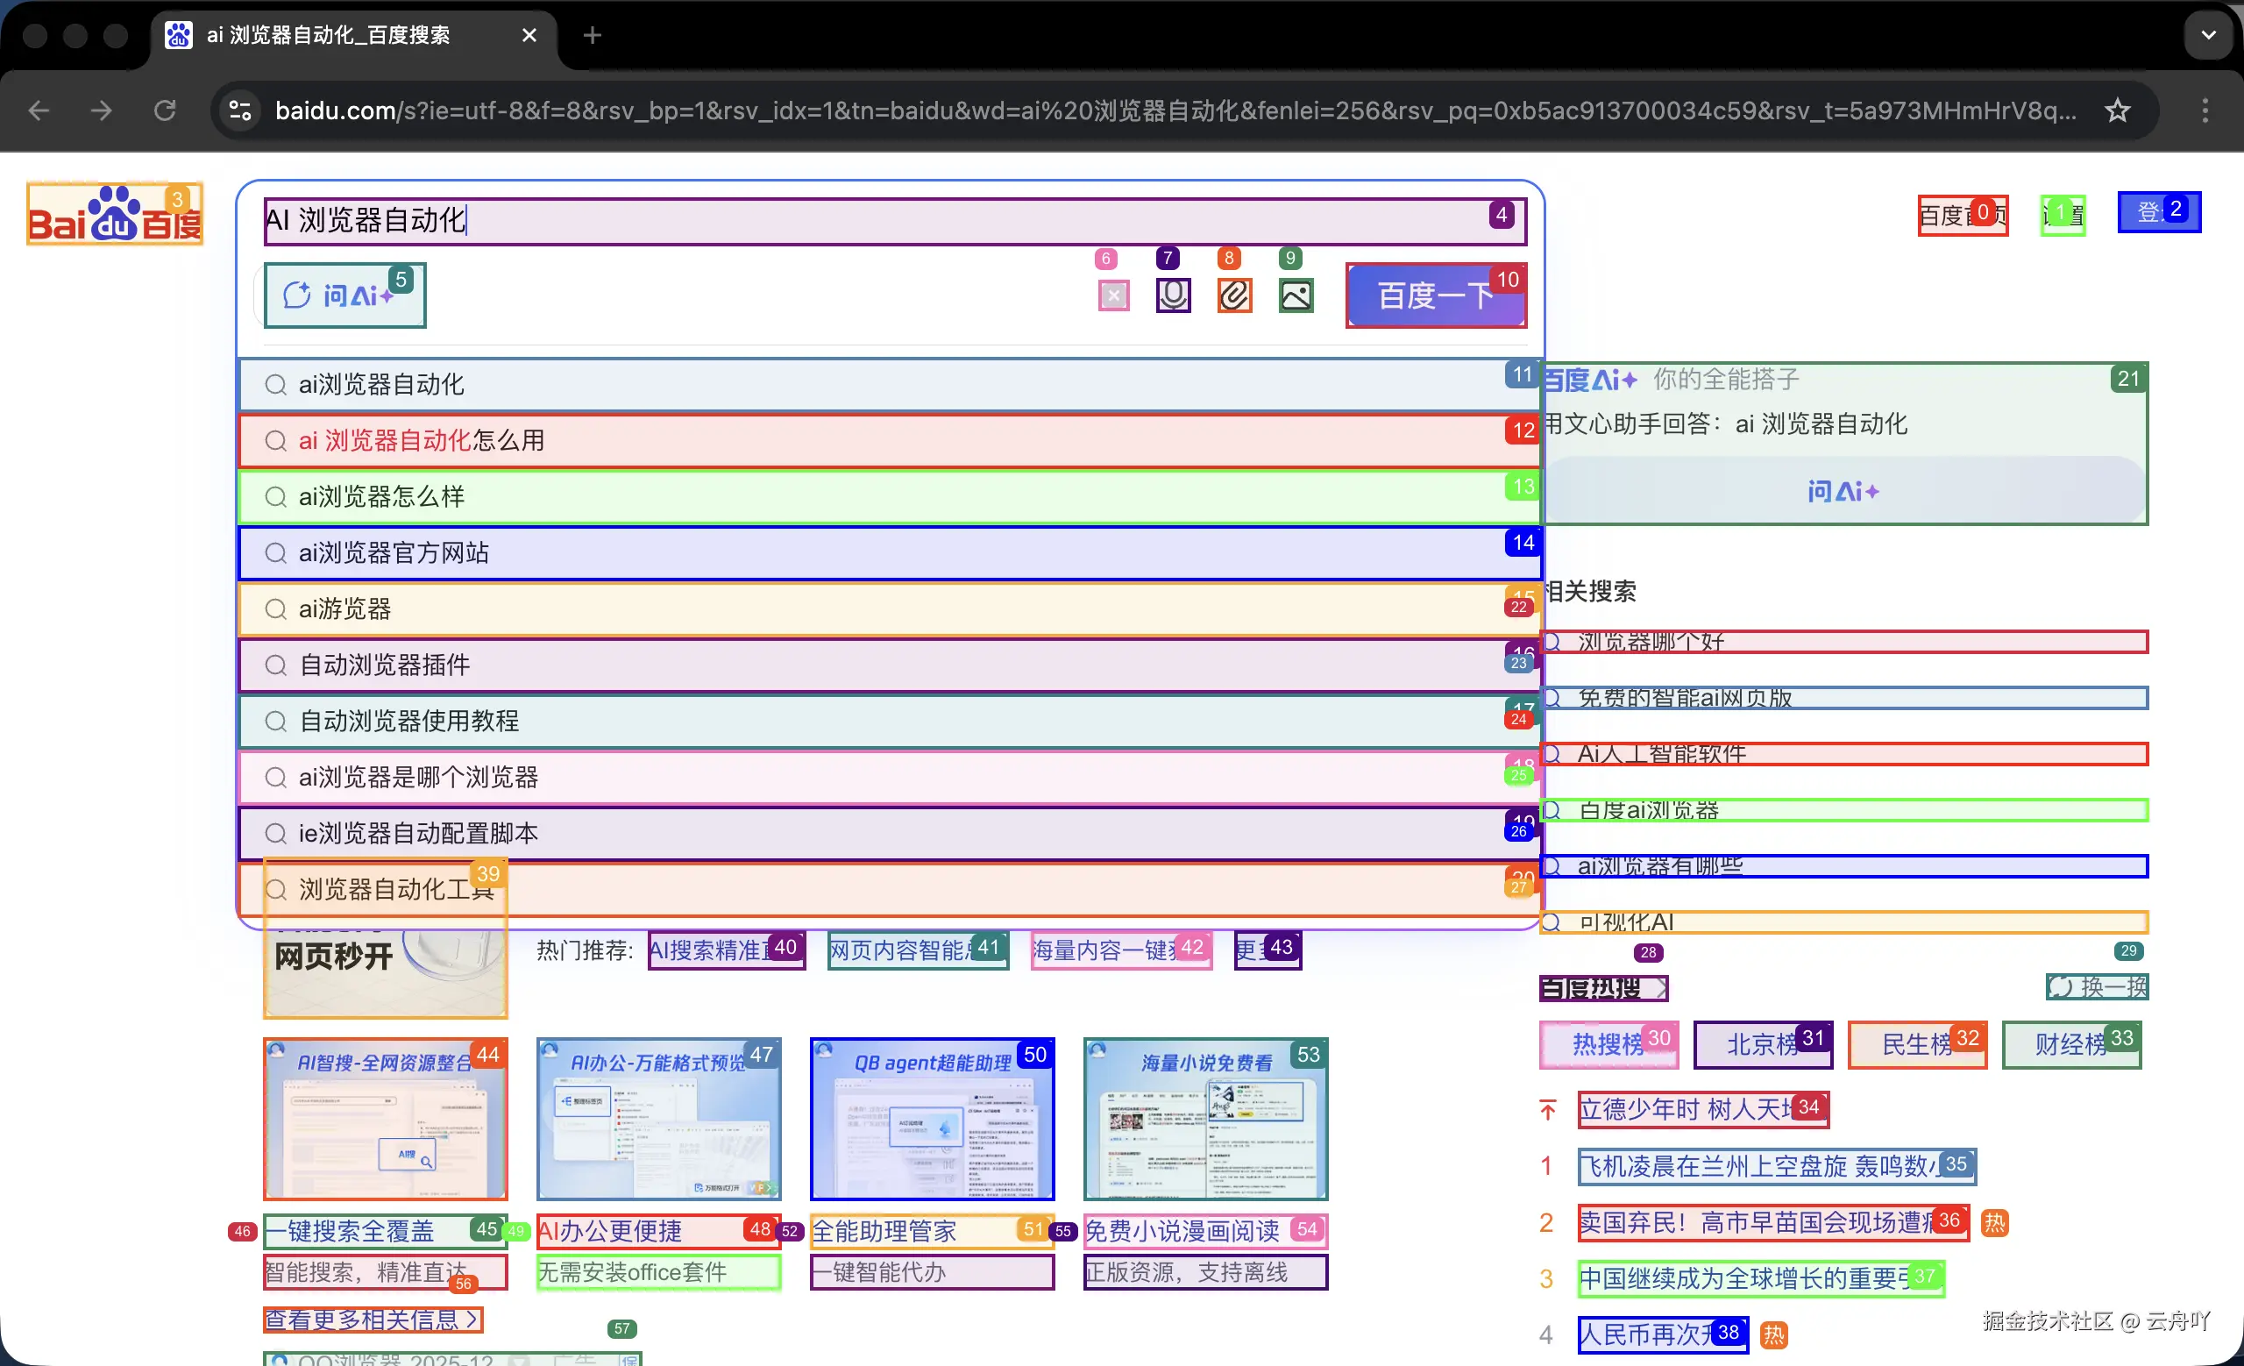2244x1366 pixels.
Task: Click the paperclip file upload icon
Action: point(1234,295)
